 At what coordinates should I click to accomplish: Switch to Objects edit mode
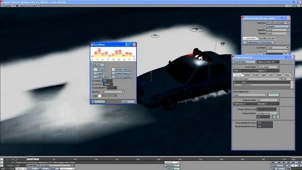pyautogui.click(x=20, y=169)
